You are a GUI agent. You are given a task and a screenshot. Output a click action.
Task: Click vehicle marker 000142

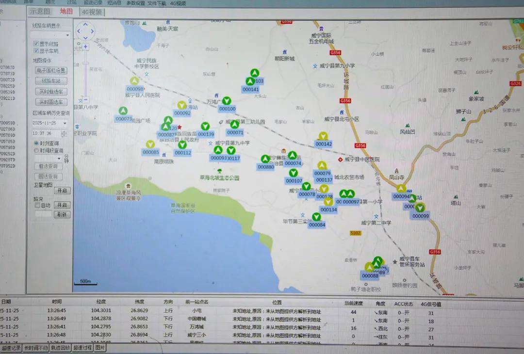323,136
